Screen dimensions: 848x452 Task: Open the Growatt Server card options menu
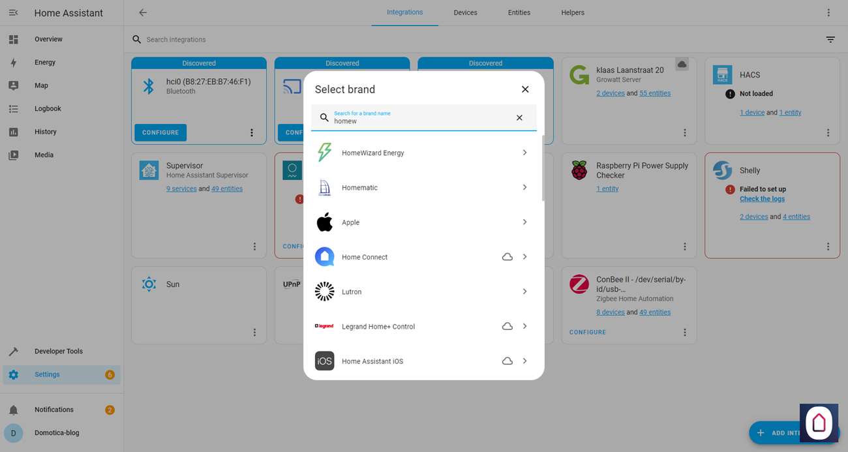tap(685, 132)
